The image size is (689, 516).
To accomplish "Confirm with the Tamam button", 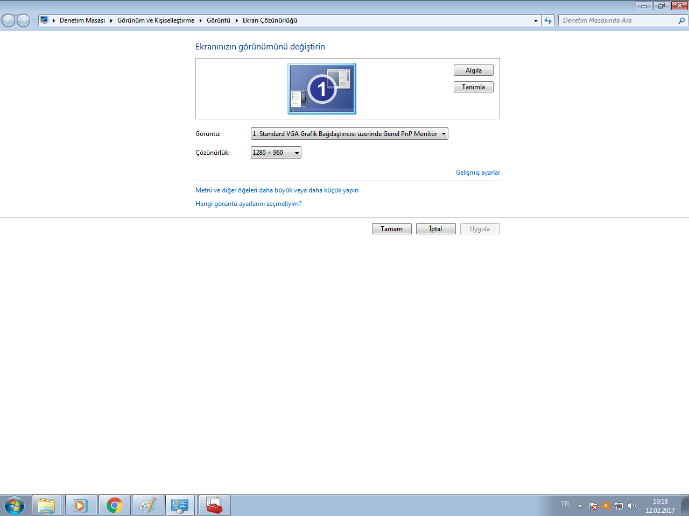I will 392,229.
